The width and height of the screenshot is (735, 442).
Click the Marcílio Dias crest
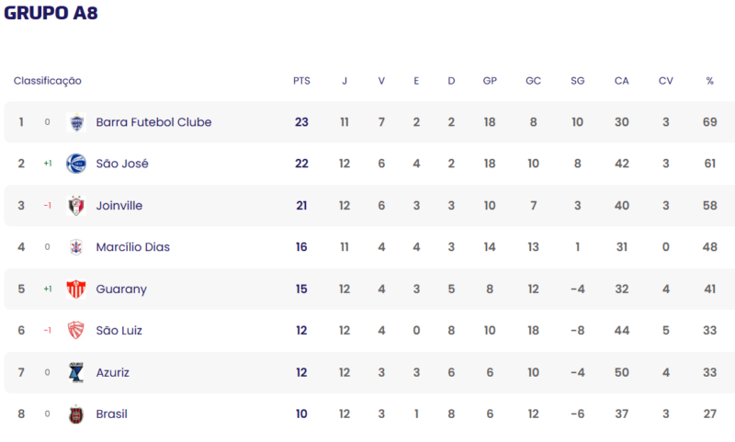pos(76,247)
